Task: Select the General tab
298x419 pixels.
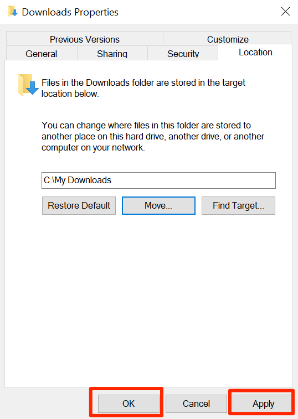Action: pyautogui.click(x=42, y=54)
